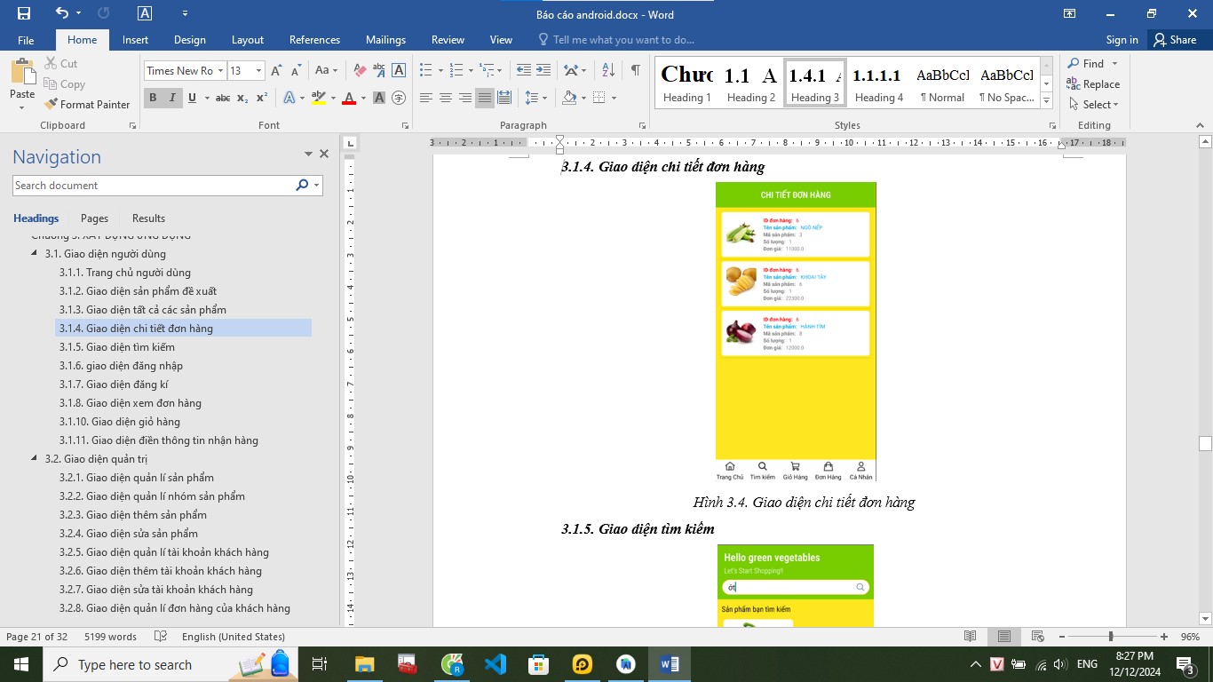Toggle Underline formatting
The width and height of the screenshot is (1213, 682).
click(x=192, y=98)
